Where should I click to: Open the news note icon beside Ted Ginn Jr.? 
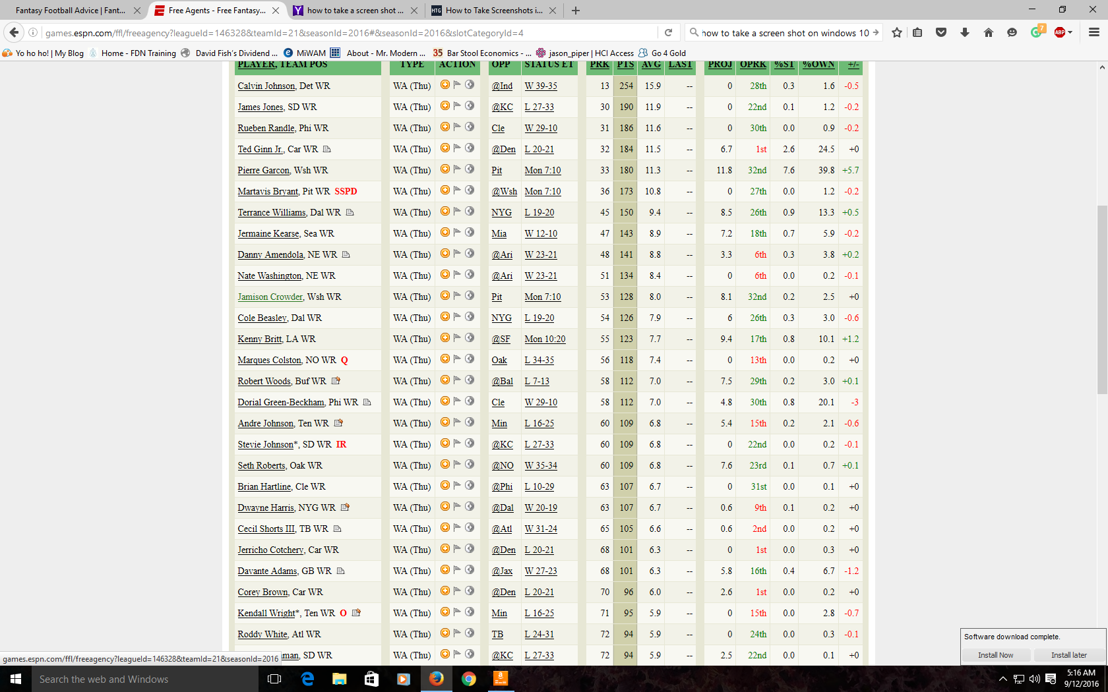[x=326, y=149]
